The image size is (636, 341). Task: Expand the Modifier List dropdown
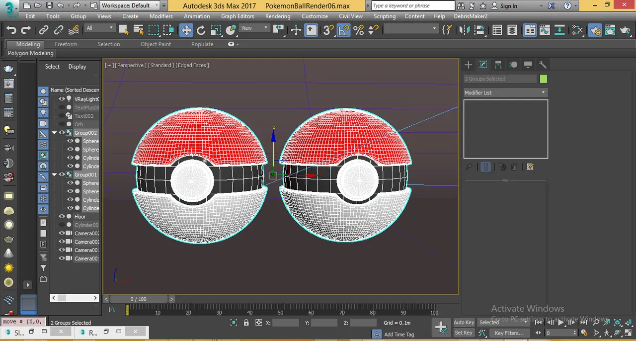pos(505,92)
